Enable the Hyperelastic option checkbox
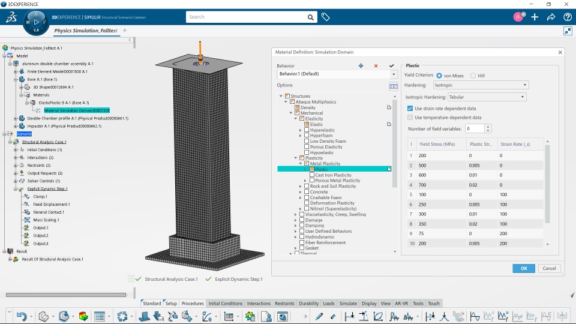Screen dimensions: 576x324 pos(307,130)
